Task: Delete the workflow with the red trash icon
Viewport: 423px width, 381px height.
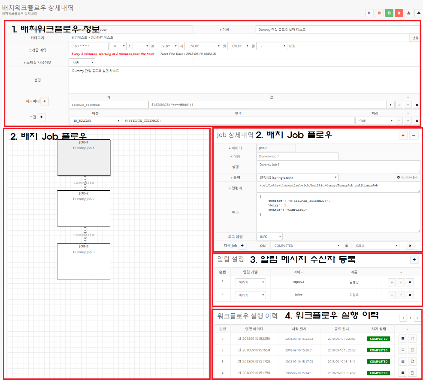Action: tap(399, 13)
